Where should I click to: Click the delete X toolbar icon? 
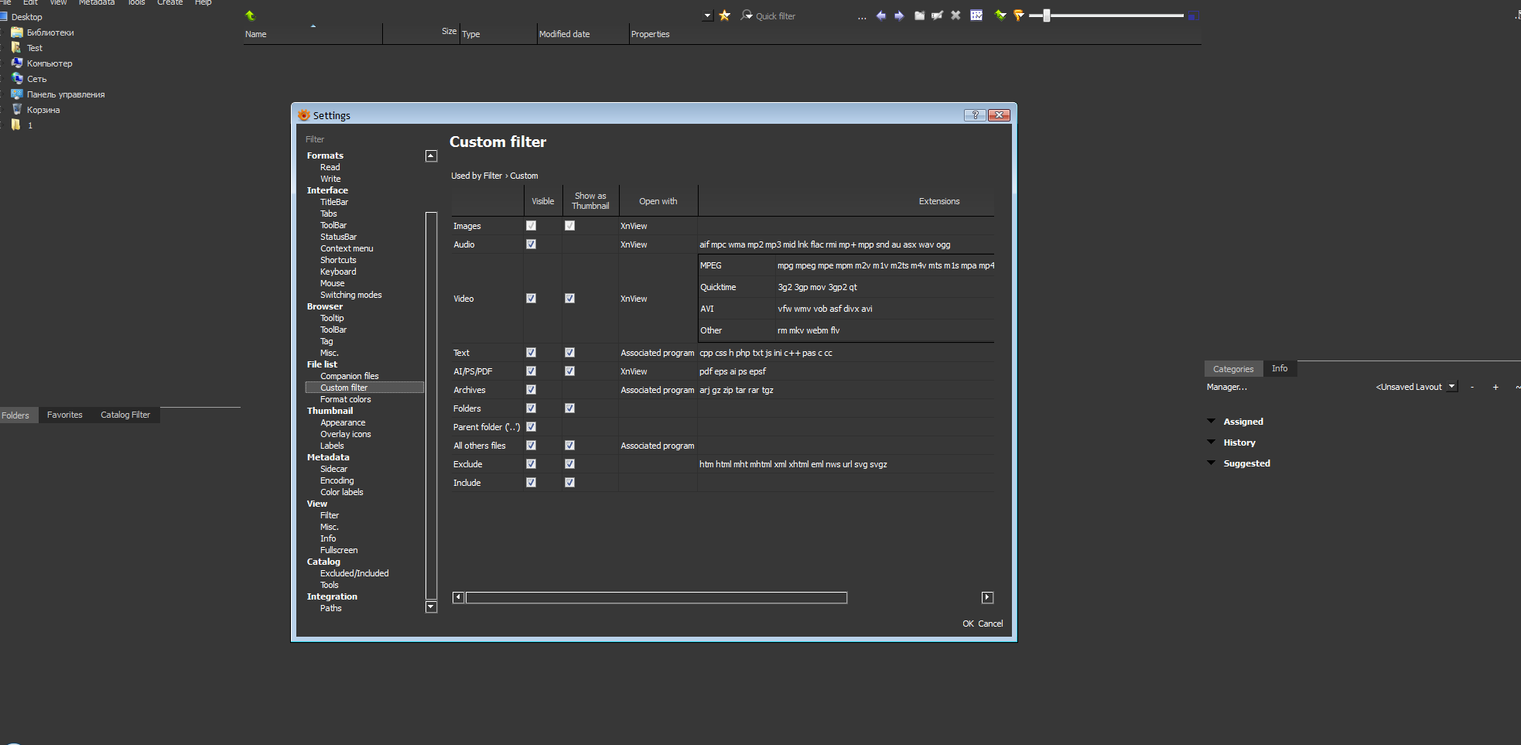(x=955, y=15)
